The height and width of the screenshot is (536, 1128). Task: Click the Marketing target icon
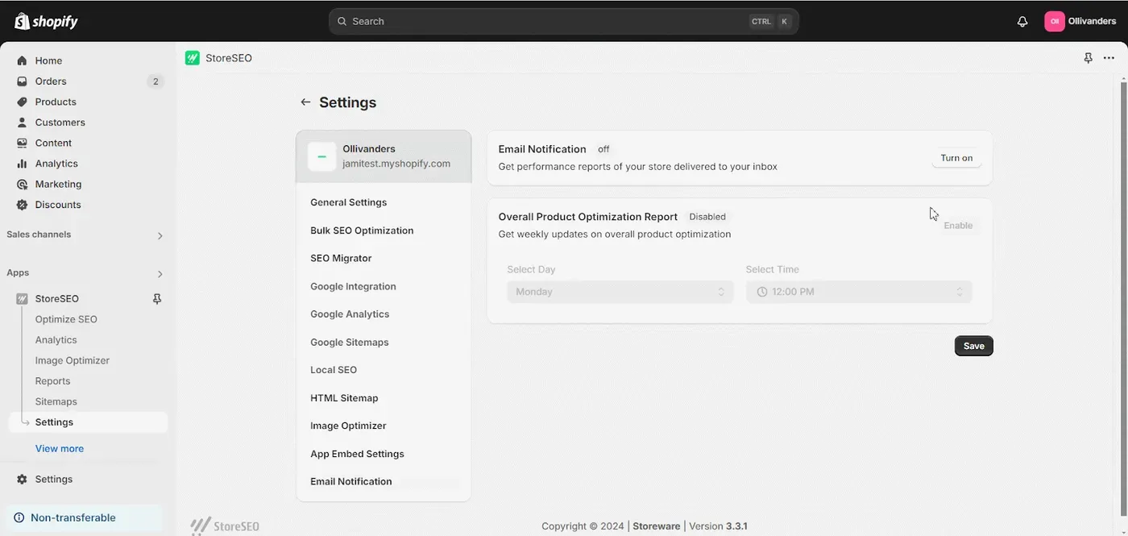pyautogui.click(x=22, y=184)
